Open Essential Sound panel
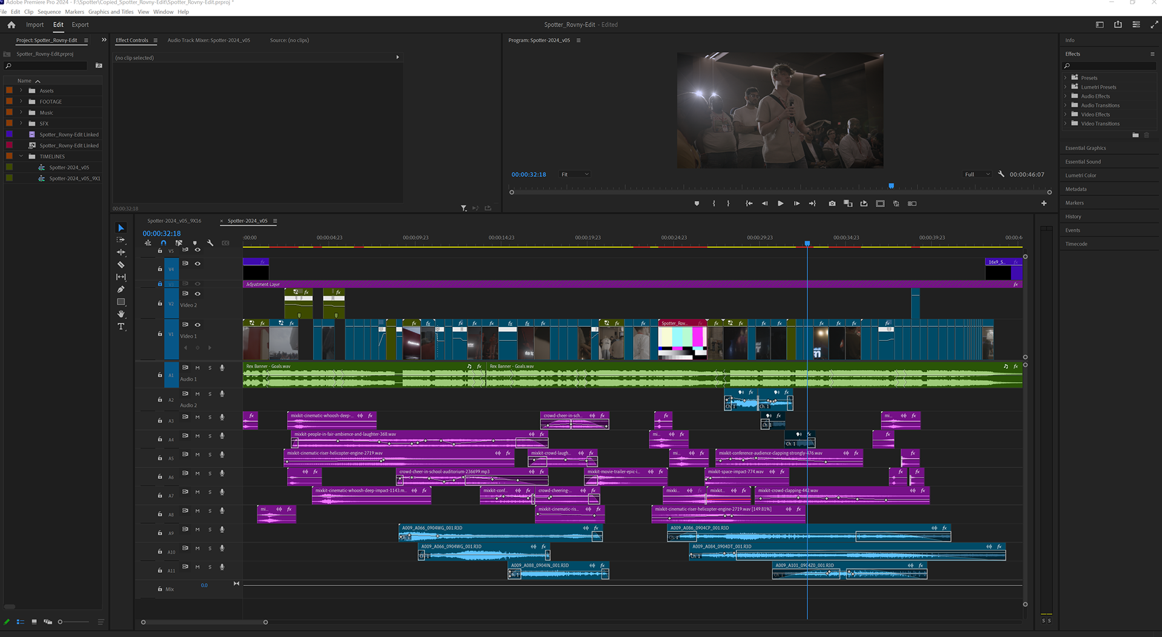The width and height of the screenshot is (1162, 637). [x=1083, y=162]
